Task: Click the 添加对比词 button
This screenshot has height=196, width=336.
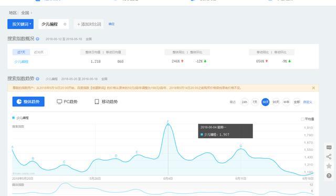Action: click(x=89, y=24)
